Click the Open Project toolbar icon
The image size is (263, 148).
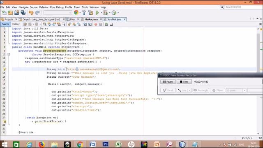[x=16, y=13]
